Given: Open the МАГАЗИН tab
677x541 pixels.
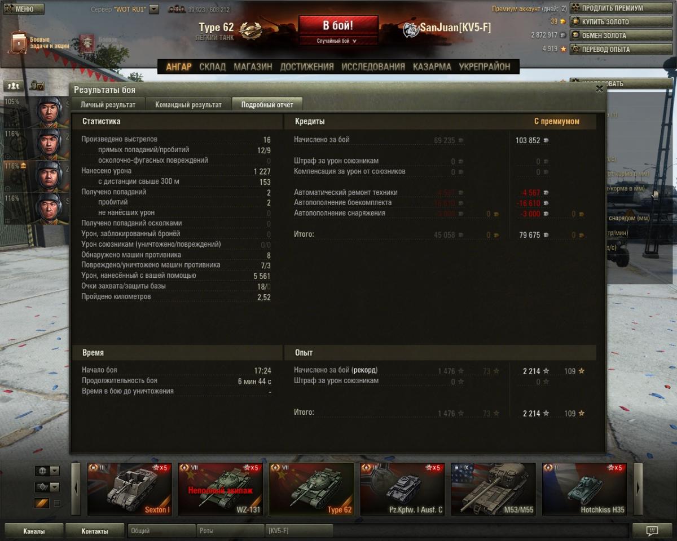Looking at the screenshot, I should point(253,66).
